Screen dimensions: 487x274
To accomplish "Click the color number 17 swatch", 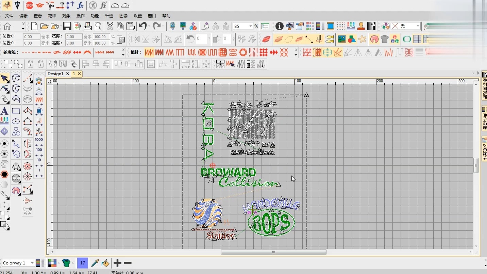I will (82, 263).
